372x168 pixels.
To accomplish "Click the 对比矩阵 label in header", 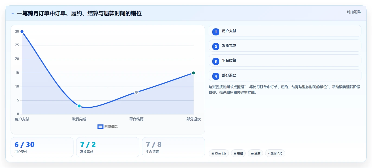I will (x=354, y=12).
